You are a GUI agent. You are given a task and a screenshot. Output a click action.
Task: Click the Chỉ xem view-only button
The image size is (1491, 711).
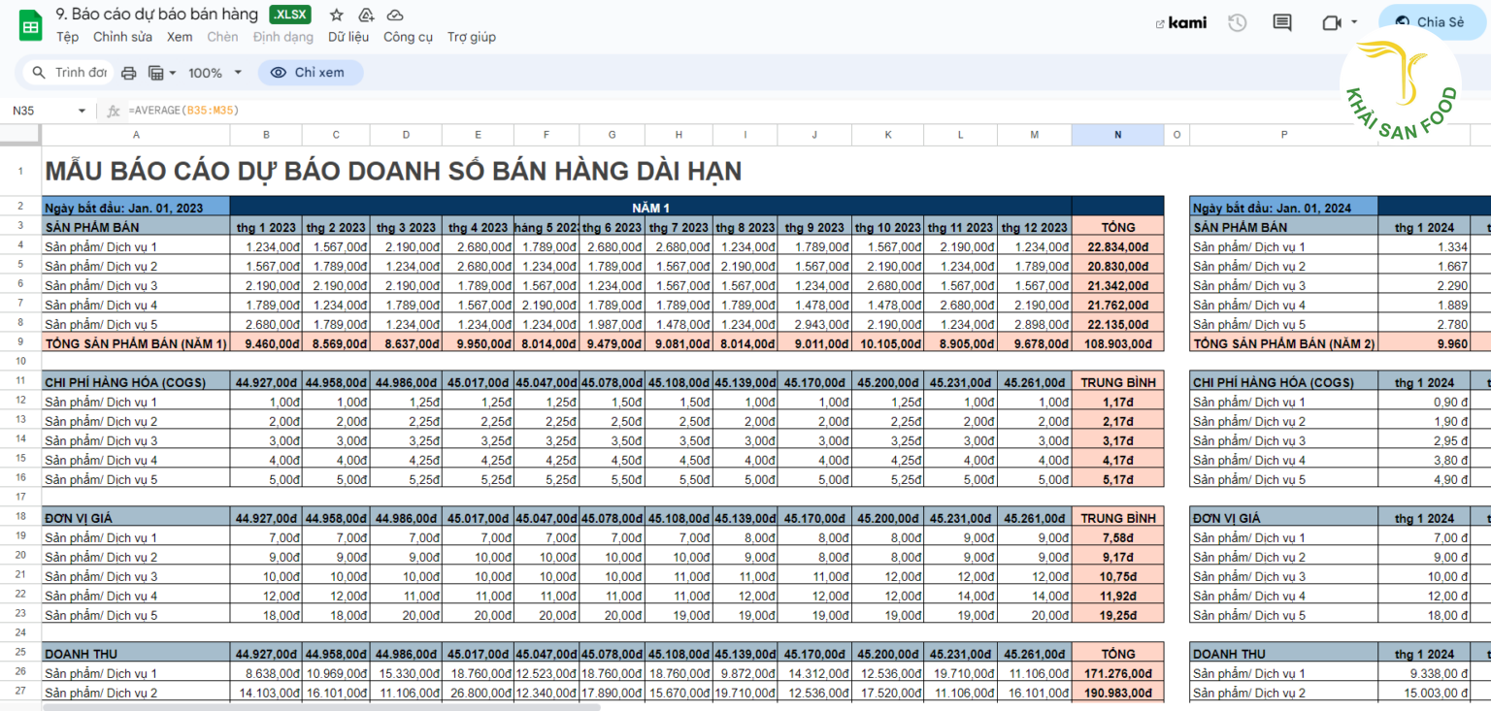(x=310, y=73)
